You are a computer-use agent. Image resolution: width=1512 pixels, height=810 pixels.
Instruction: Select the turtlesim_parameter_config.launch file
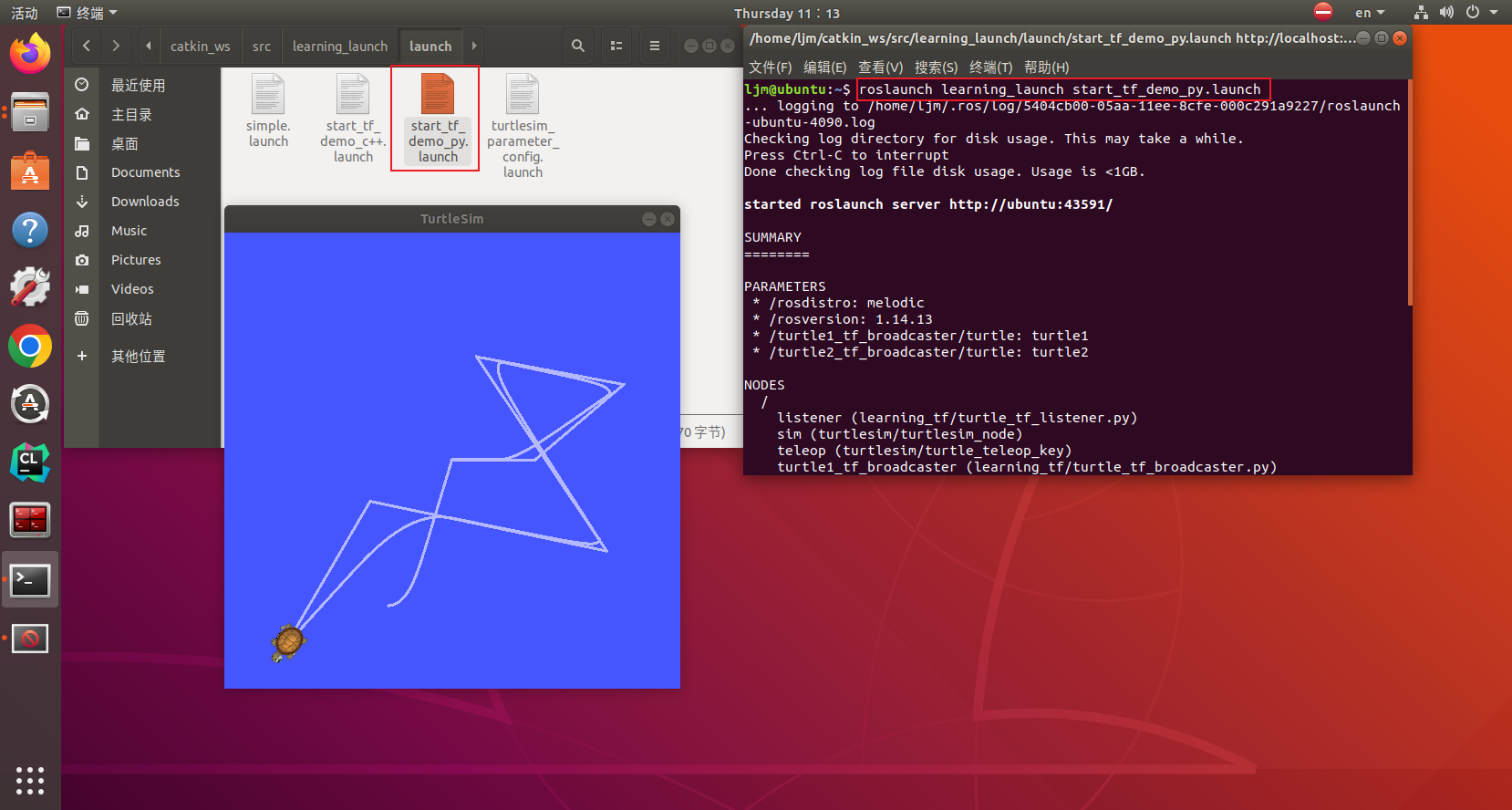click(x=523, y=126)
